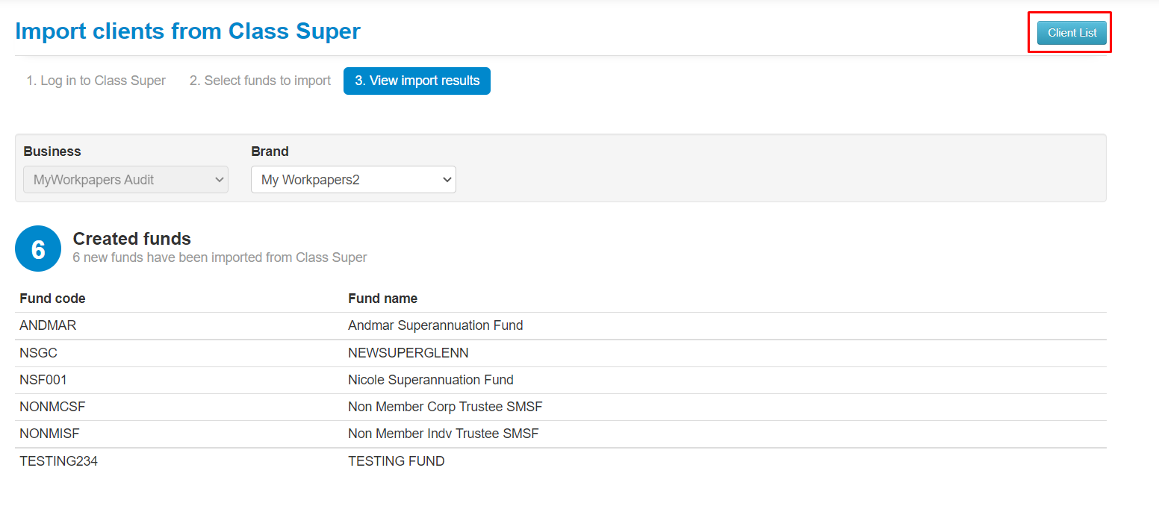The image size is (1159, 506).
Task: Click the Fund code column header
Action: click(52, 299)
